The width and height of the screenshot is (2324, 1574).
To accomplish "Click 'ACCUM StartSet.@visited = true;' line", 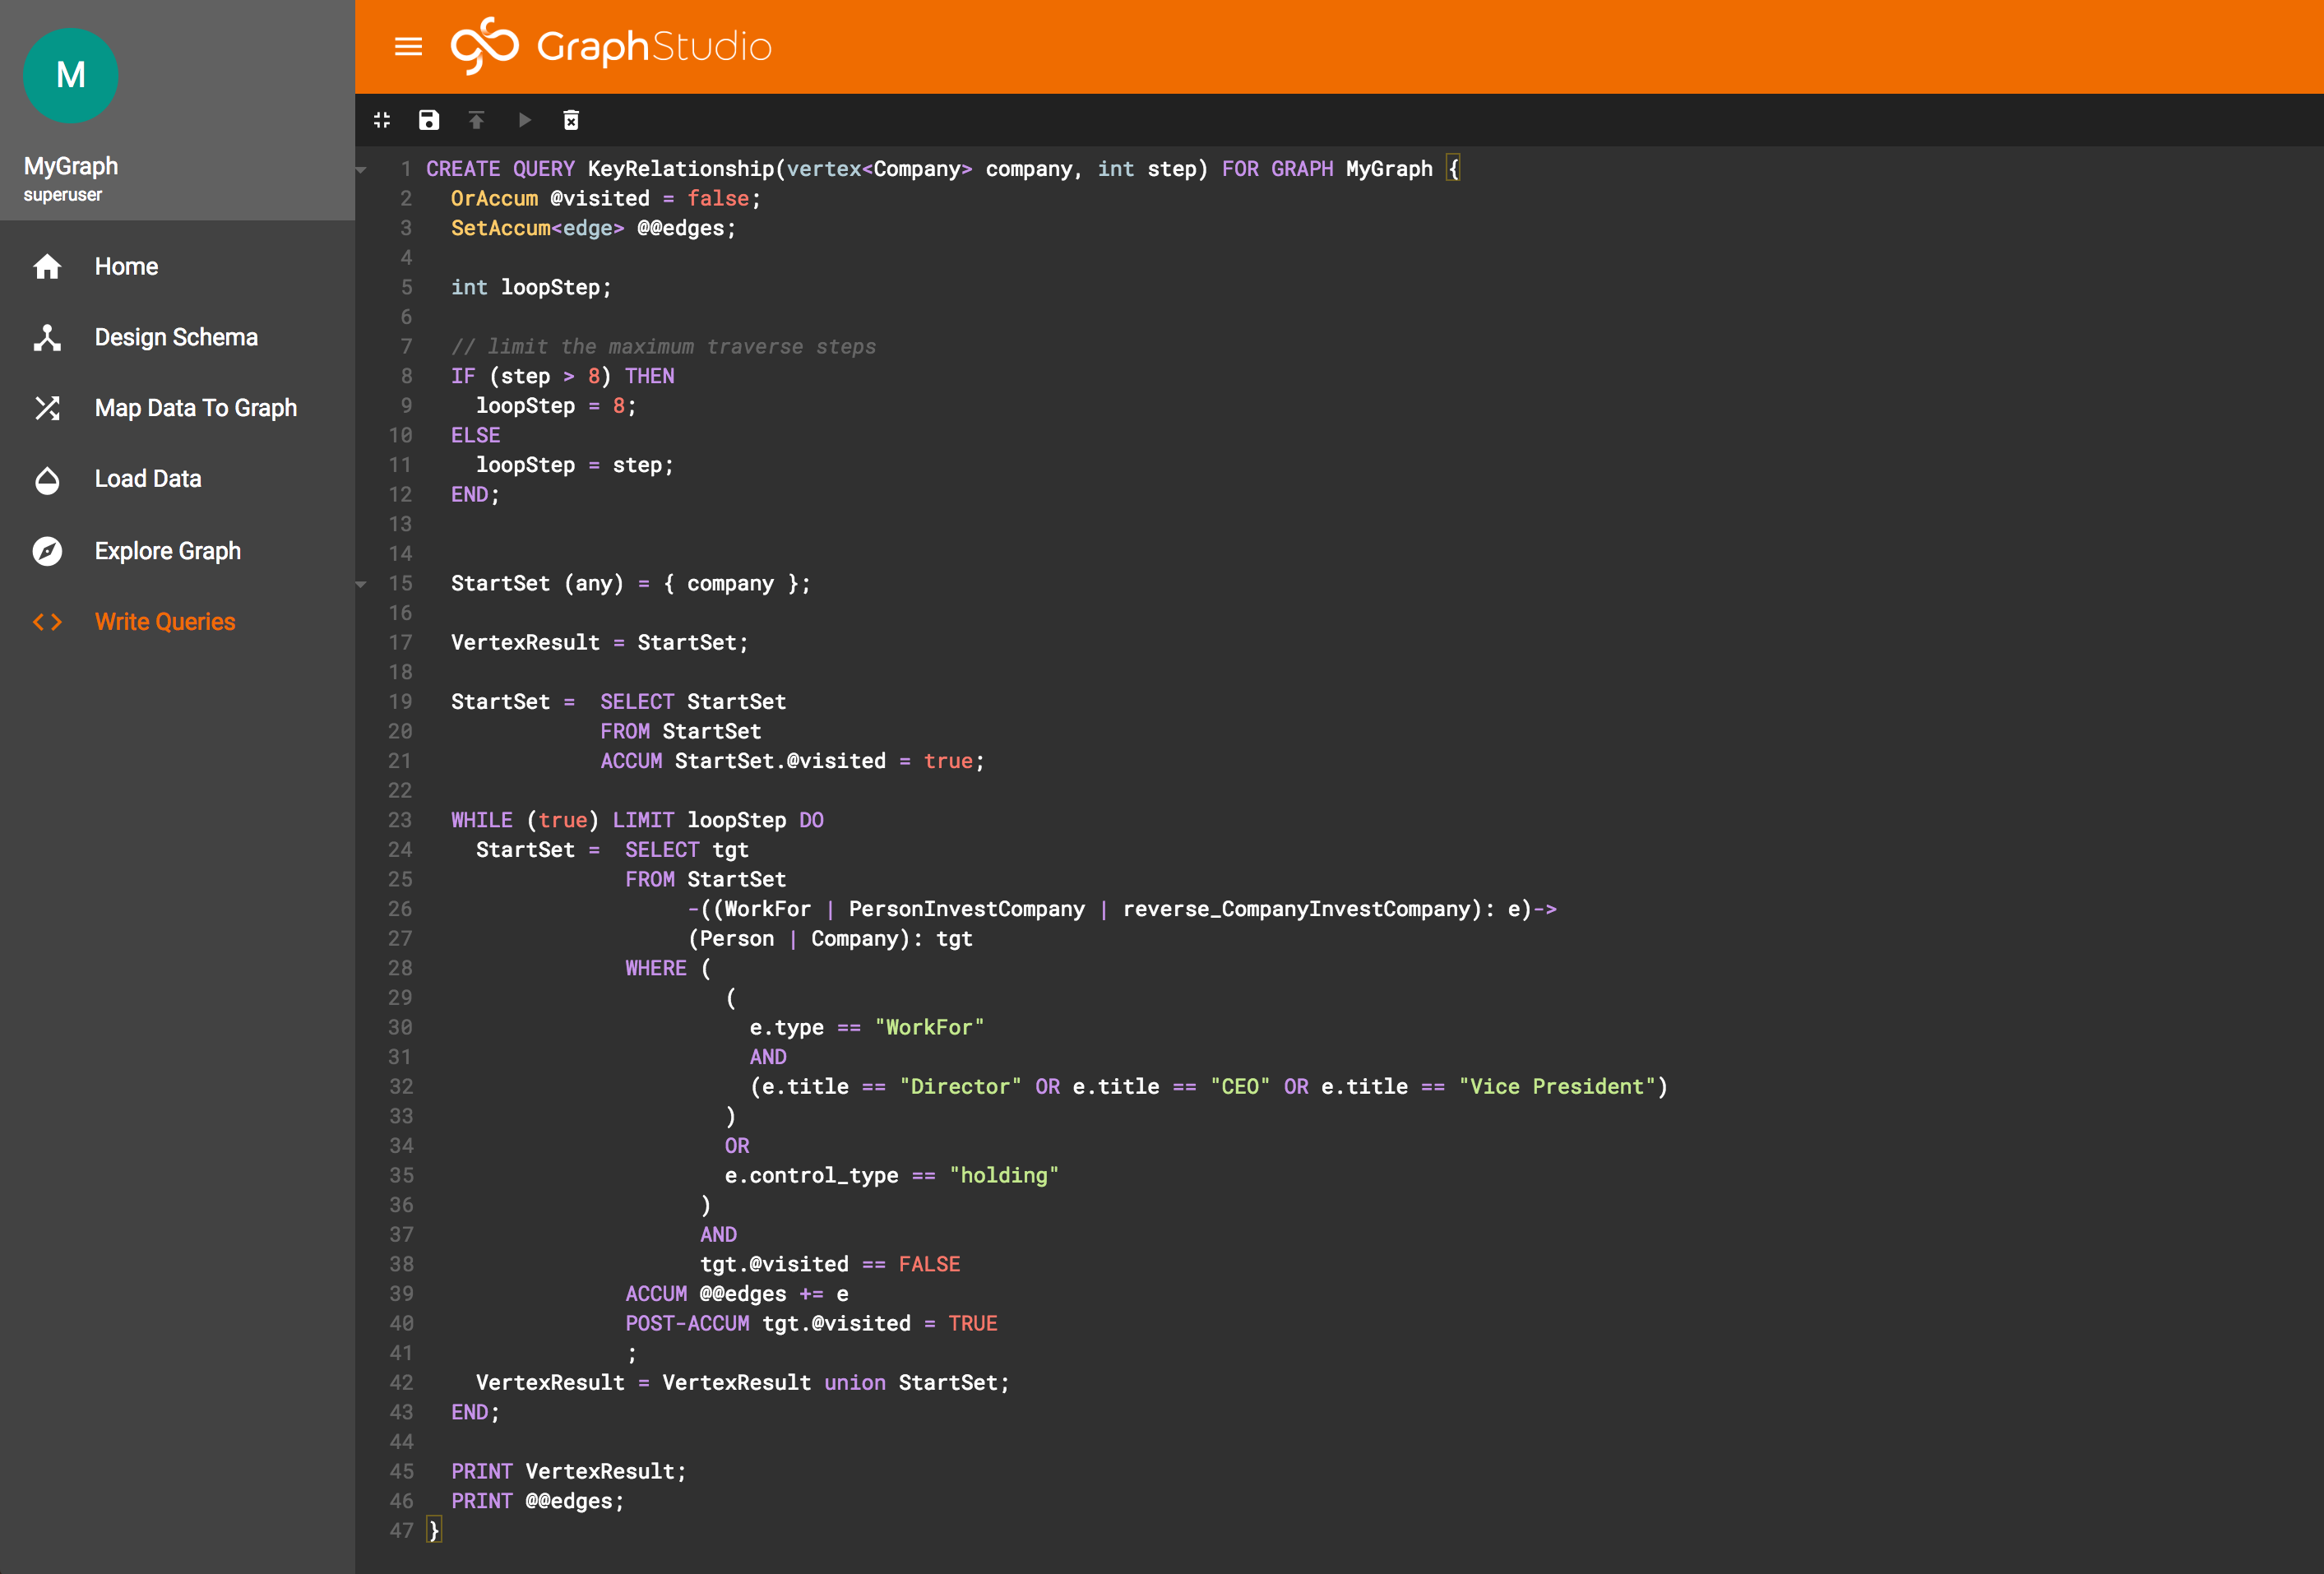I will click(x=793, y=761).
